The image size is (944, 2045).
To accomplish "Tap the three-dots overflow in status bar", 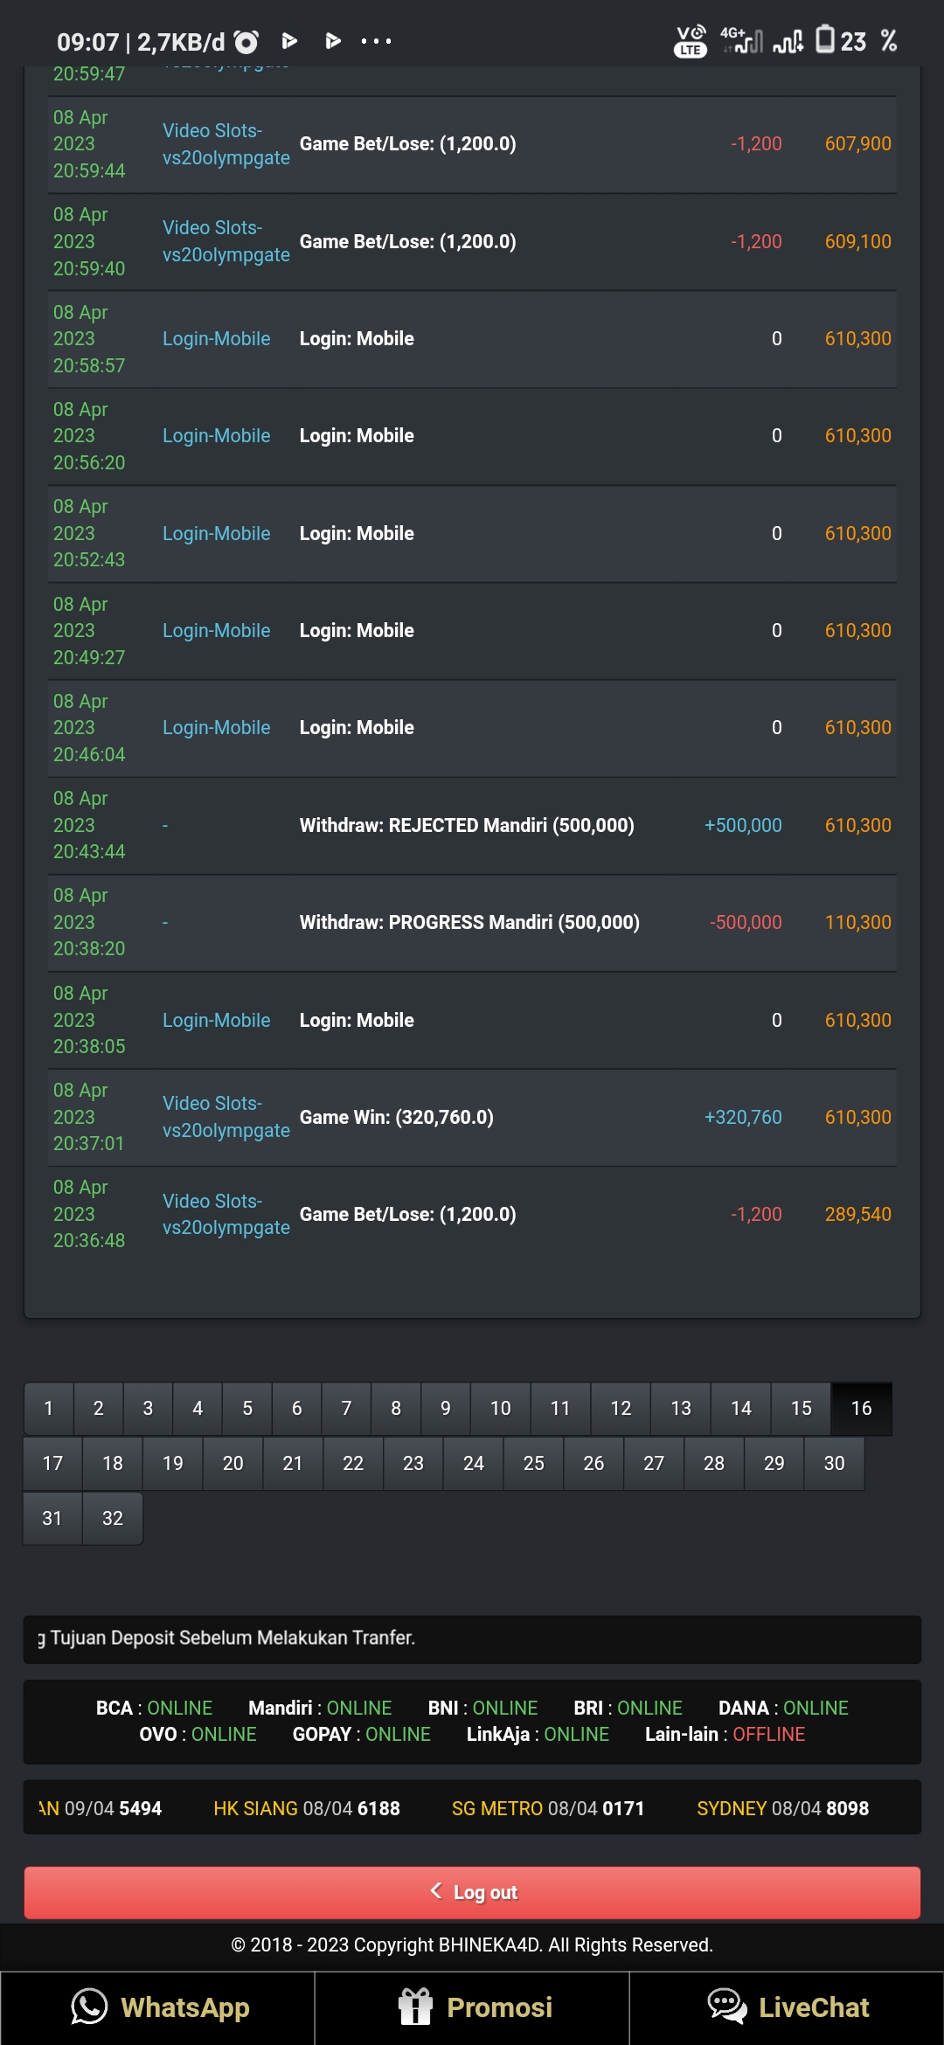I will (376, 41).
